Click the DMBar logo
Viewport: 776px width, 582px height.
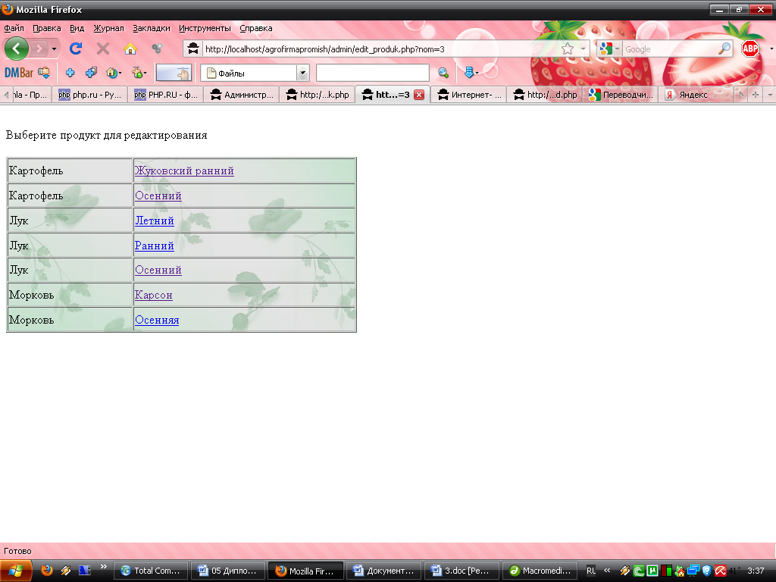[19, 73]
